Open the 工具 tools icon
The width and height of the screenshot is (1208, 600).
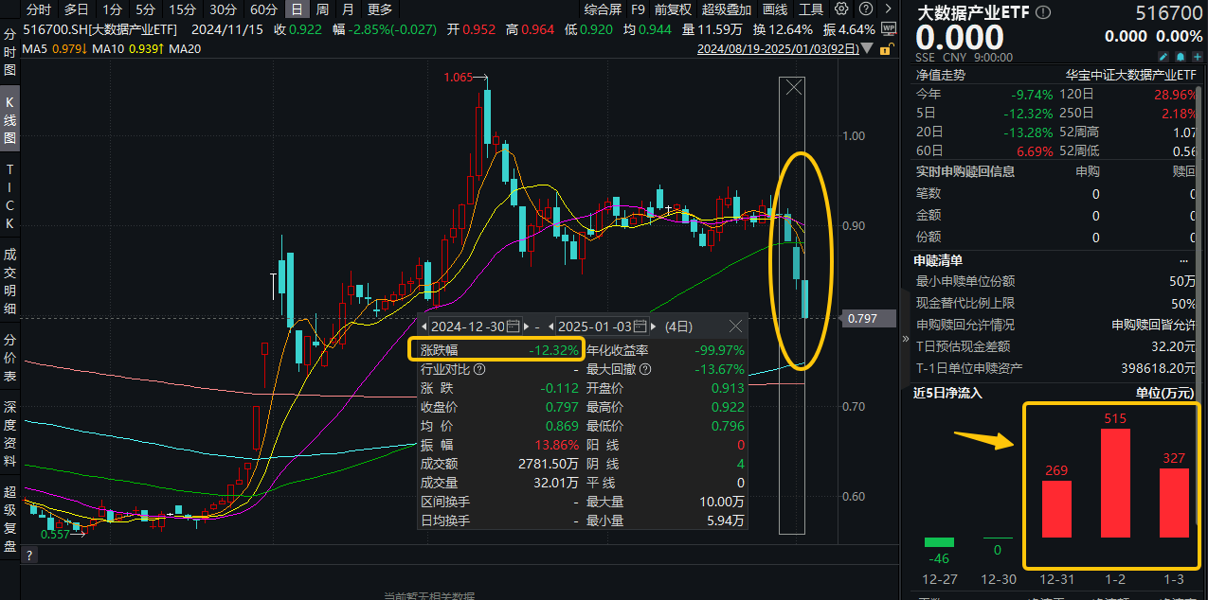(811, 9)
